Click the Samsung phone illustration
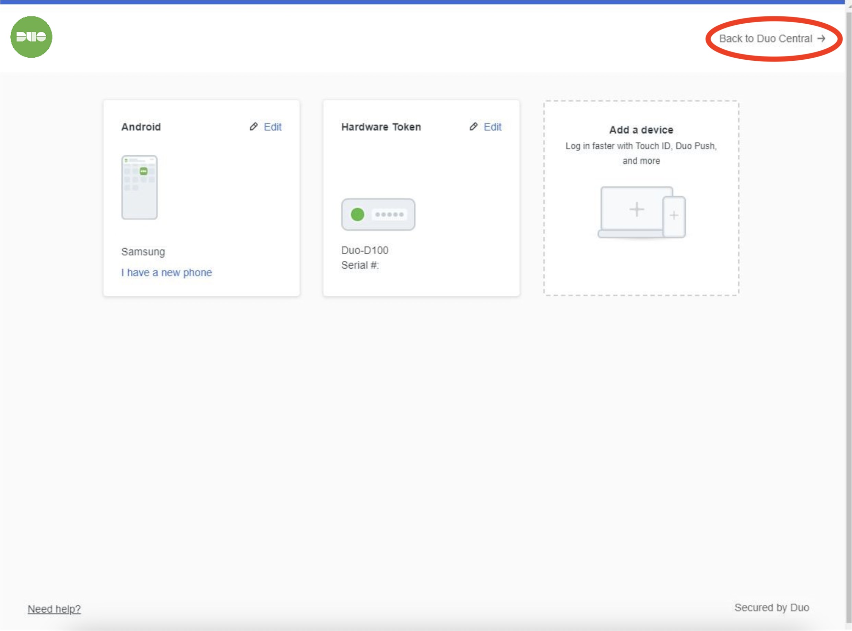 140,187
